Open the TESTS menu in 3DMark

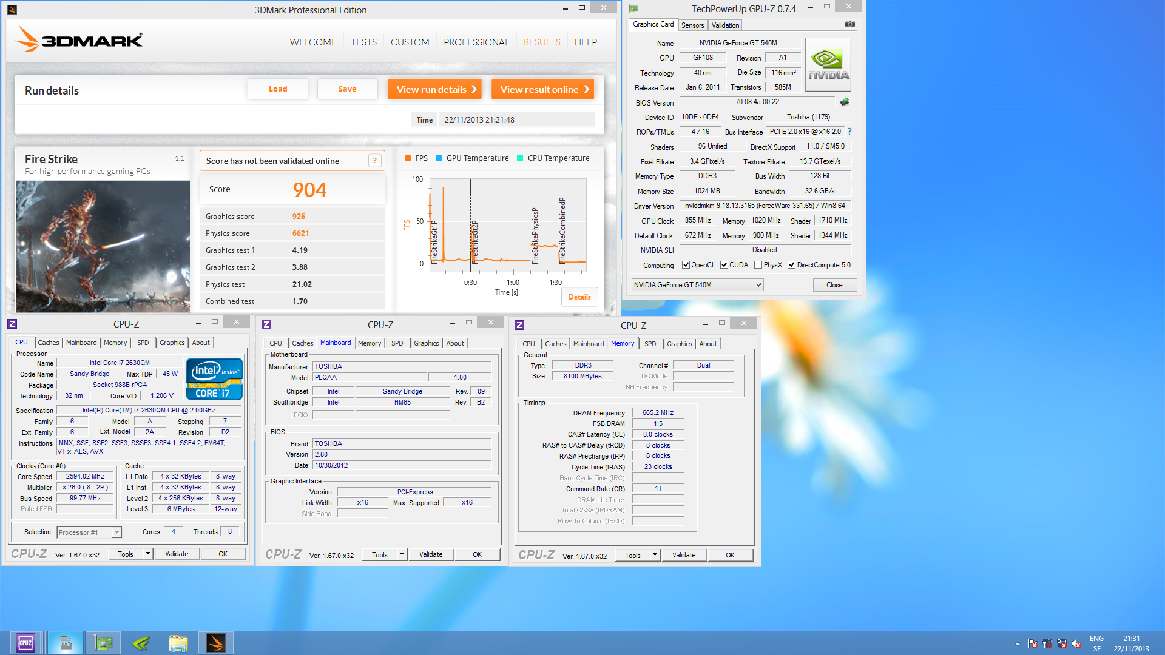363,42
